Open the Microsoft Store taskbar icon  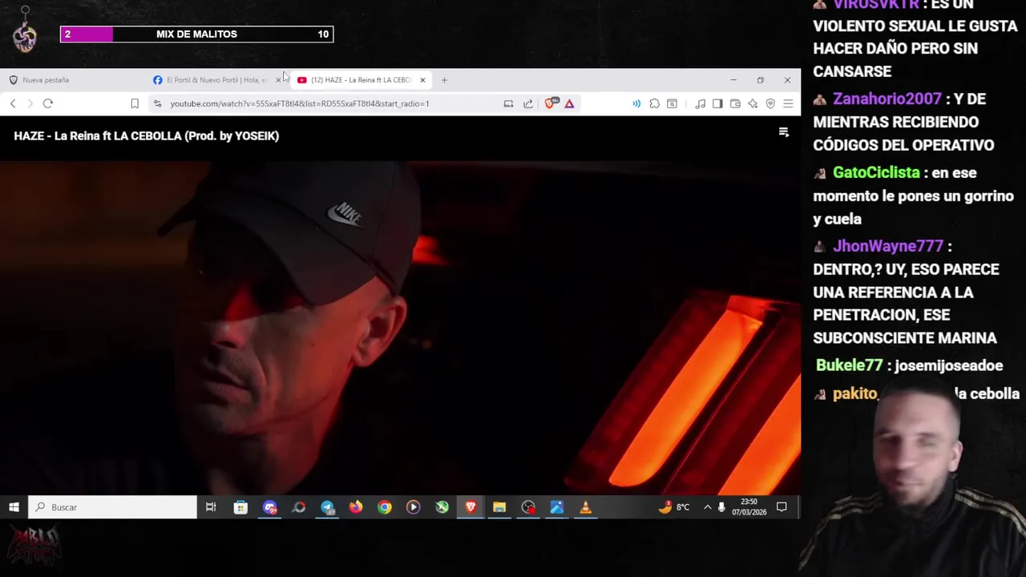pos(240,506)
